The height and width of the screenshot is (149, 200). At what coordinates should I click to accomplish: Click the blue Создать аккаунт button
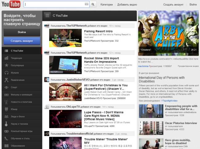22,41
